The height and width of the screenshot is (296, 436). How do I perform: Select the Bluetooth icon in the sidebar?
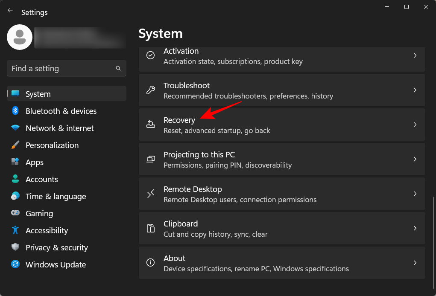coord(15,111)
